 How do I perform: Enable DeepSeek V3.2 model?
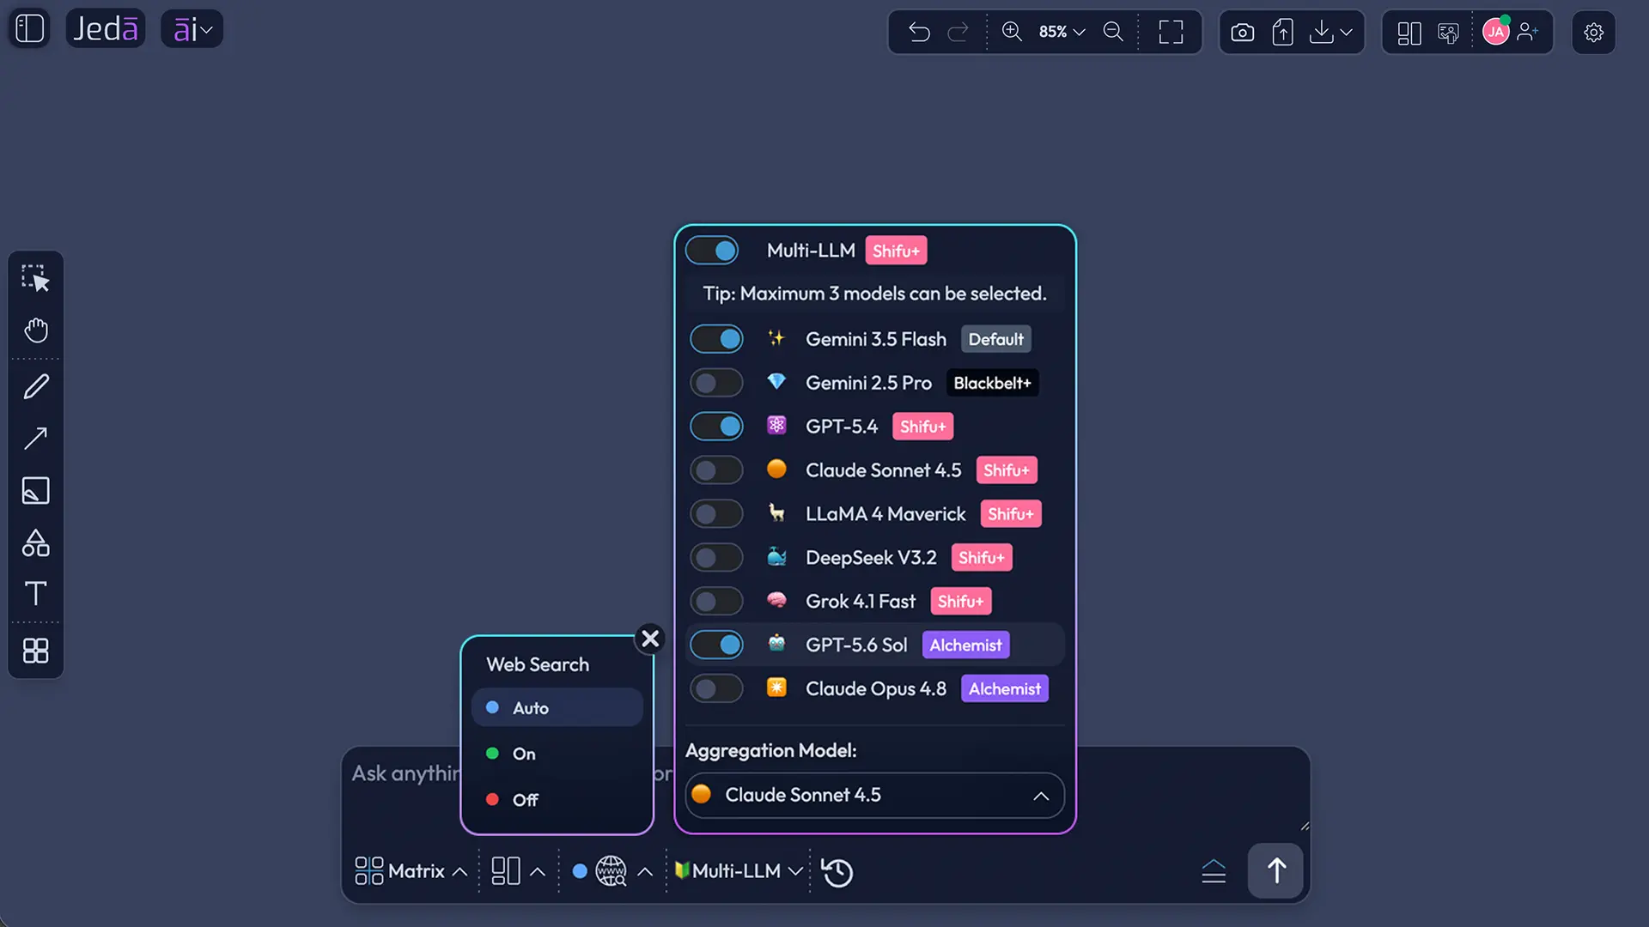[716, 558]
